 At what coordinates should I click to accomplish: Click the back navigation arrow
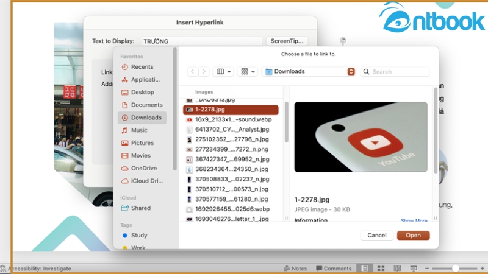pos(193,71)
